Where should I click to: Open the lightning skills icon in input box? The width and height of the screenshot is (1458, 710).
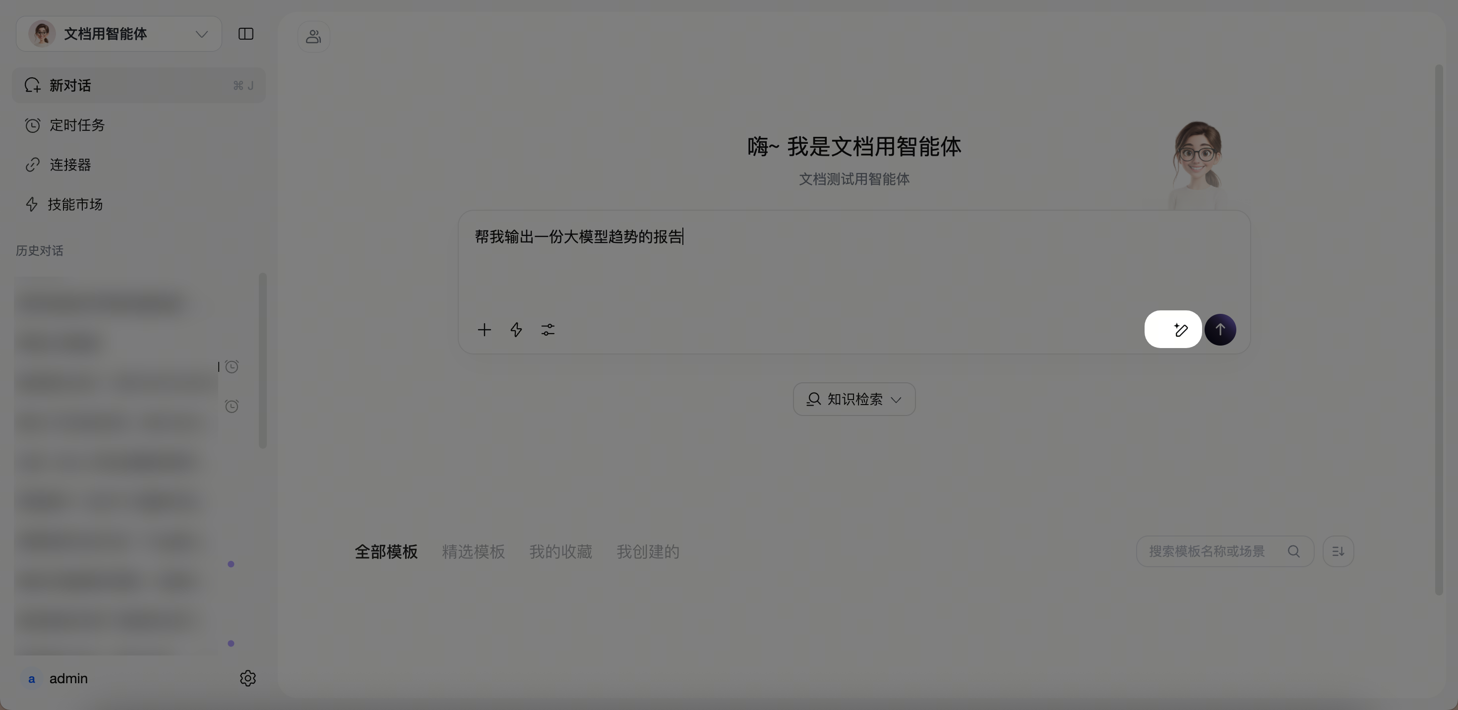click(x=516, y=330)
